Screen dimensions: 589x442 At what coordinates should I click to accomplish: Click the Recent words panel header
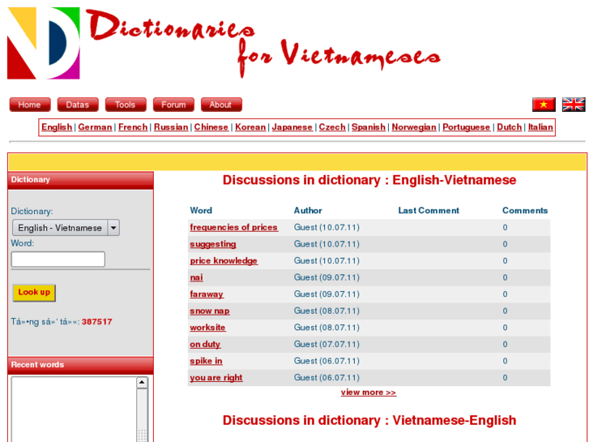click(80, 365)
